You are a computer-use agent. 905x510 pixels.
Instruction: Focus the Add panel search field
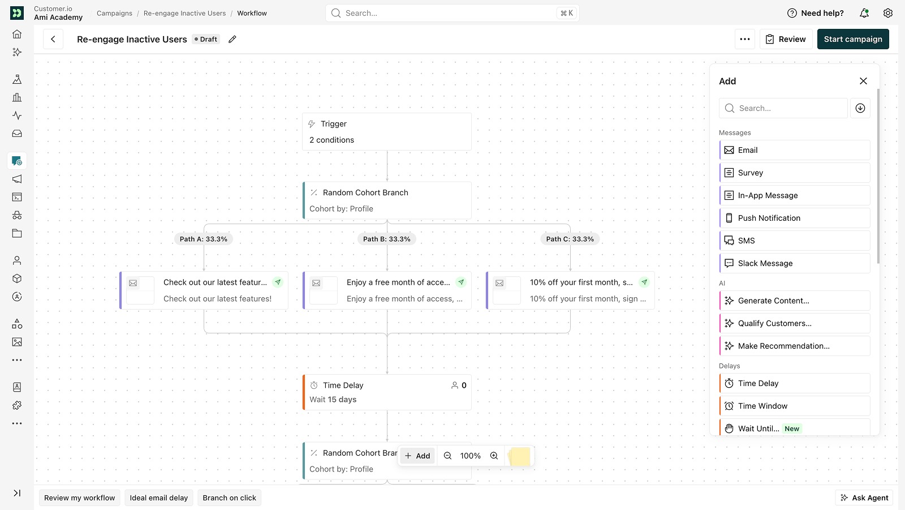(783, 108)
